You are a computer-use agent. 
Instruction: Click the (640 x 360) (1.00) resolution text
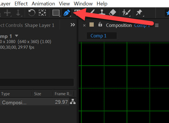34,42
